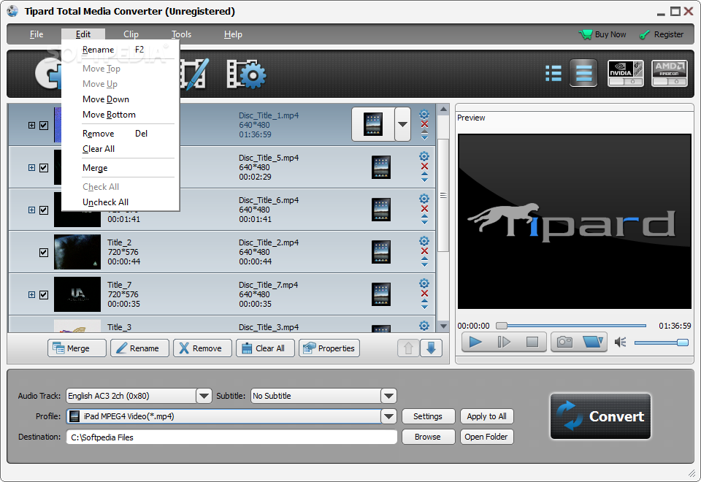
Task: Uncheck the Disc_Title_5.mp4 item
Action: (x=44, y=168)
